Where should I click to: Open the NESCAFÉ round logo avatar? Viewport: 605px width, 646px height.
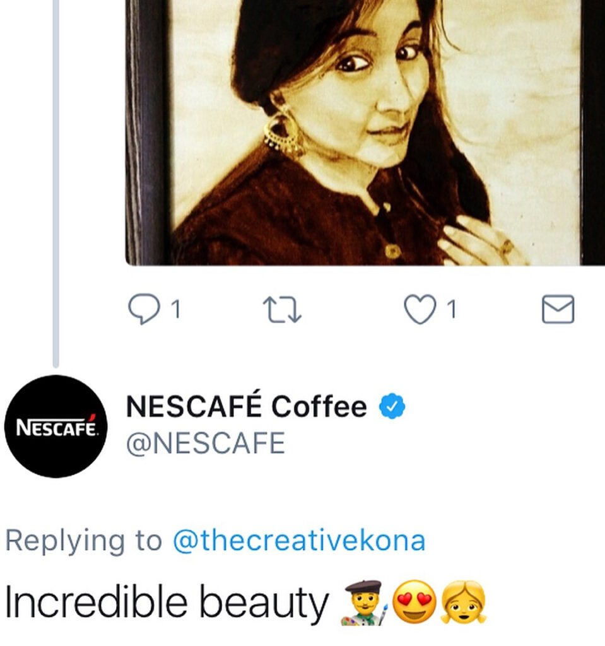(x=58, y=426)
